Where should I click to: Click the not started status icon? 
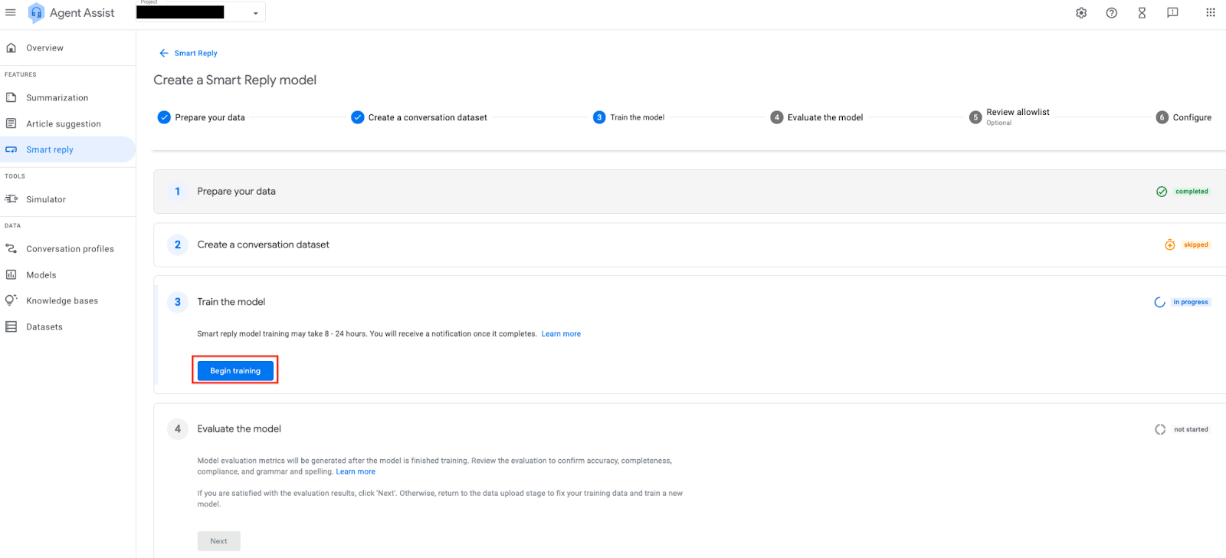point(1160,429)
